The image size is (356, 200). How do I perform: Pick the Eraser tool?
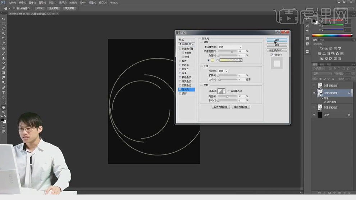pyautogui.click(x=4, y=68)
